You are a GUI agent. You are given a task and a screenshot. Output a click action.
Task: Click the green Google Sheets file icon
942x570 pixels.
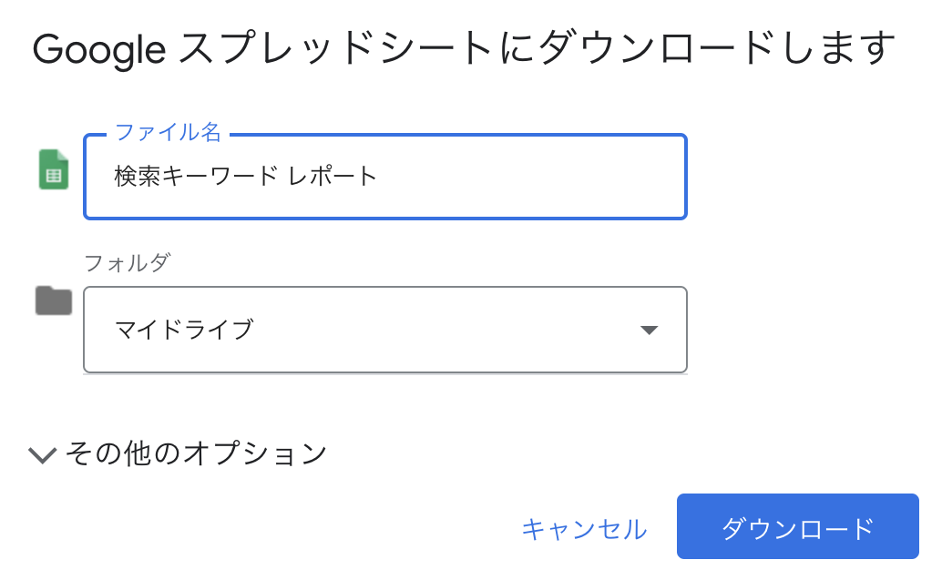54,169
